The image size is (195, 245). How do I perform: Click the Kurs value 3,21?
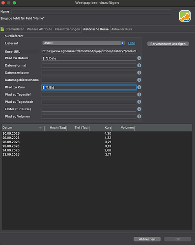click(x=108, y=142)
